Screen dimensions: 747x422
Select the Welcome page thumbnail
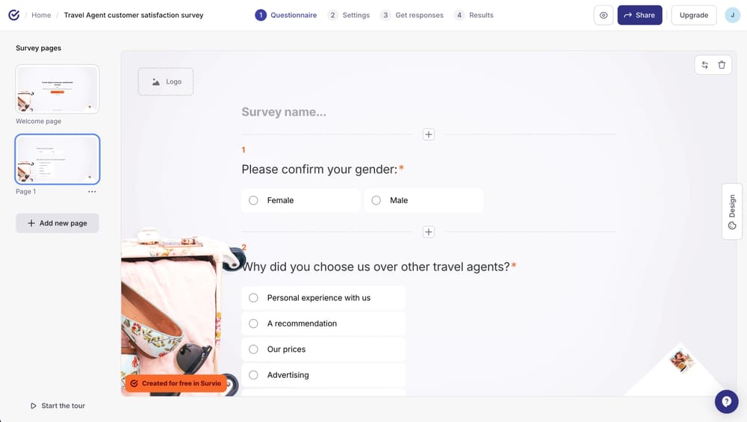tap(58, 89)
